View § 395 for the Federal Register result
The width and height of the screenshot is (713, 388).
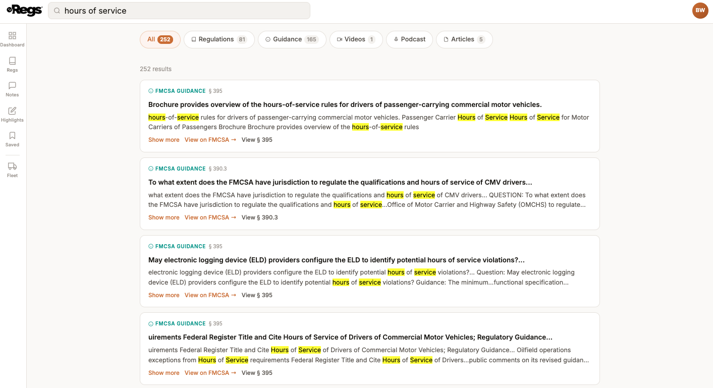coord(257,373)
